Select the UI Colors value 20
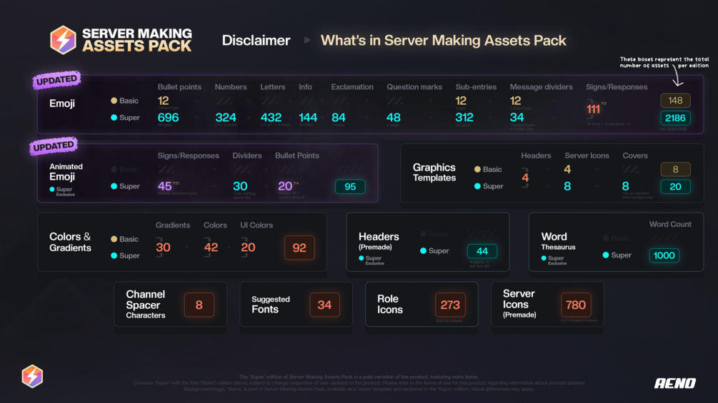 pos(248,248)
